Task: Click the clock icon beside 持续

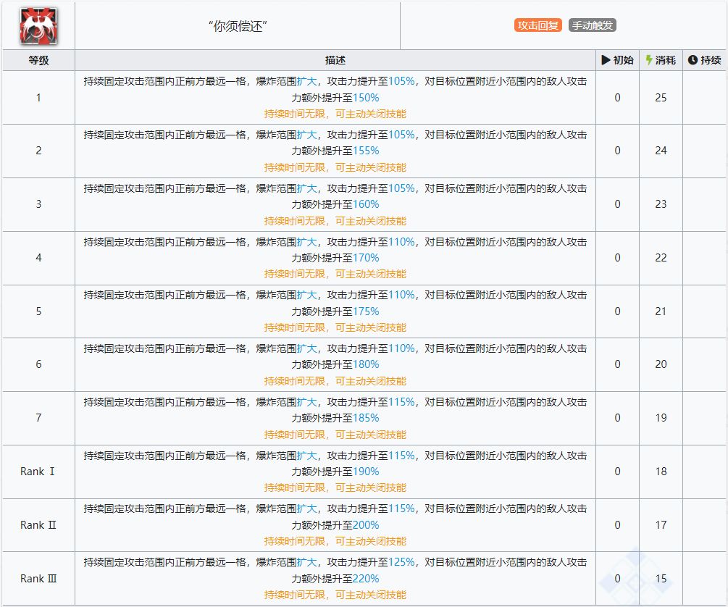Action: point(692,60)
